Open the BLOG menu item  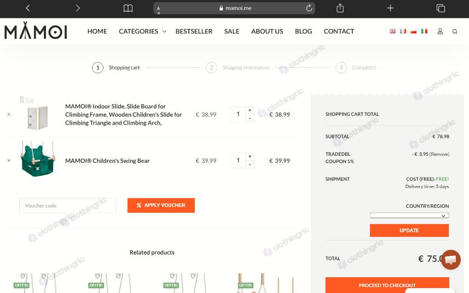click(303, 31)
